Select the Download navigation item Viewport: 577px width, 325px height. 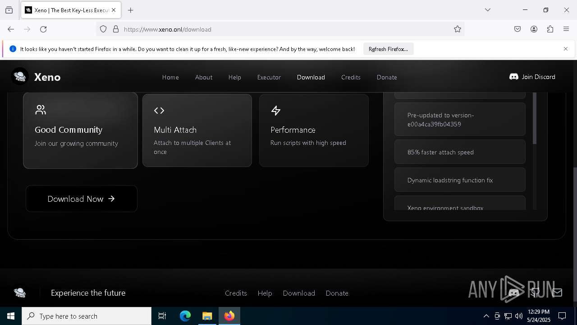coord(311,77)
